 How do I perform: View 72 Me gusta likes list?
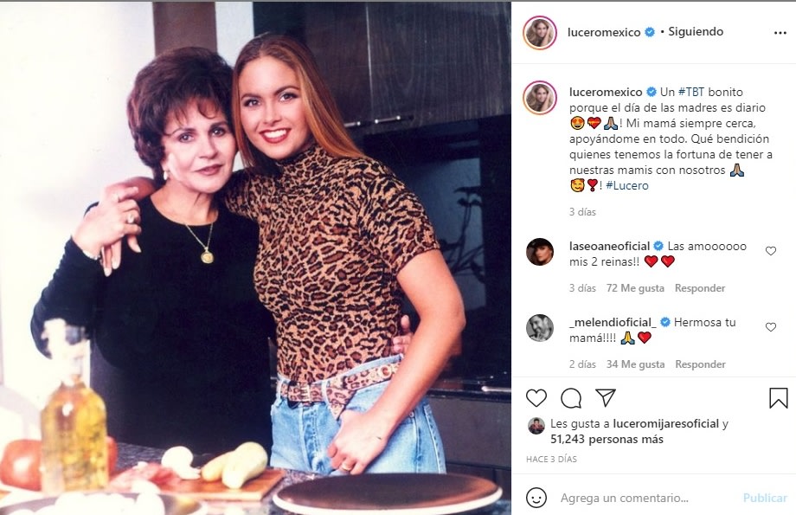pos(636,288)
